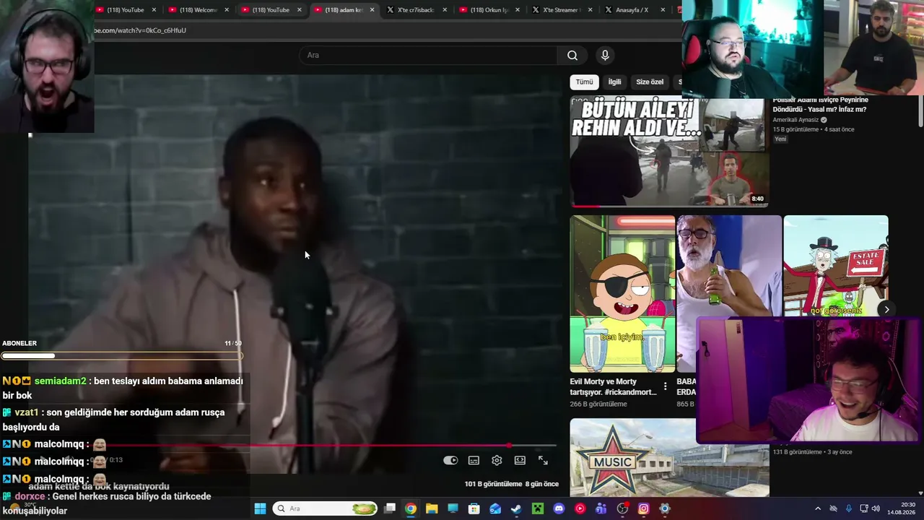924x520 pixels.
Task: Open File Explorer from the taskbar
Action: click(x=432, y=508)
